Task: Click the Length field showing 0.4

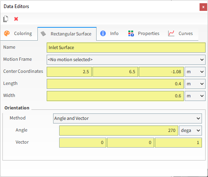Action: [115, 84]
